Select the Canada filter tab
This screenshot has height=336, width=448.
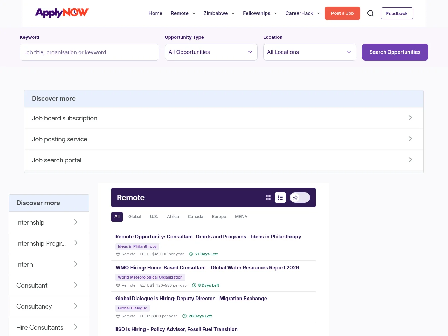(195, 217)
